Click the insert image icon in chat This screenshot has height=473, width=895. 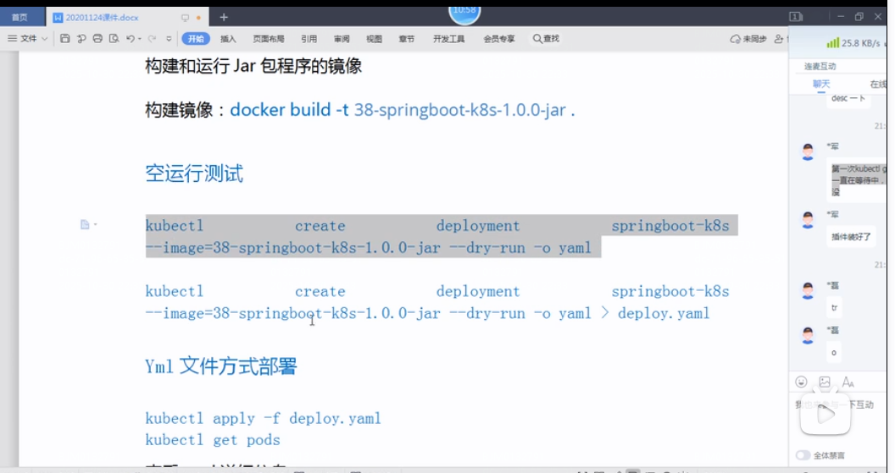click(825, 382)
